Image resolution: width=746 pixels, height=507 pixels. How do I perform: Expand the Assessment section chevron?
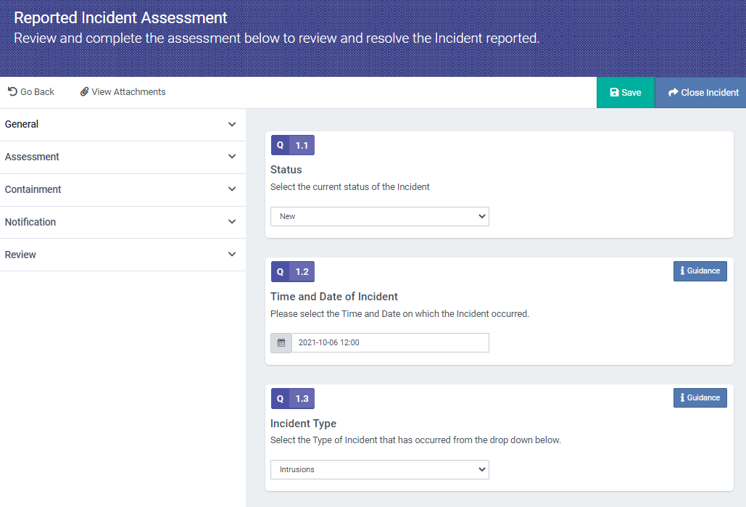tap(232, 156)
